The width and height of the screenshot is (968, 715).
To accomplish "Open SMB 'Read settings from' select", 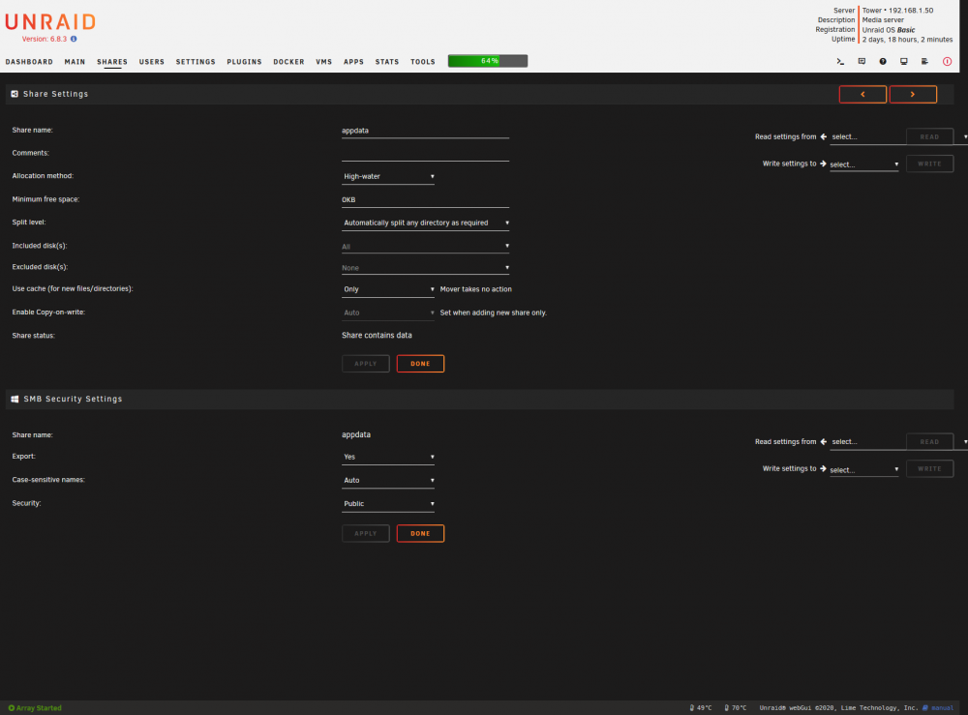I will tap(866, 442).
